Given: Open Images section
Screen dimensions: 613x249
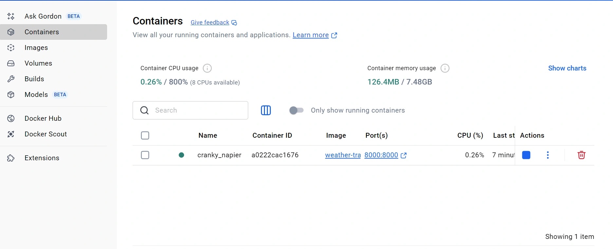Looking at the screenshot, I should tap(54, 48).
